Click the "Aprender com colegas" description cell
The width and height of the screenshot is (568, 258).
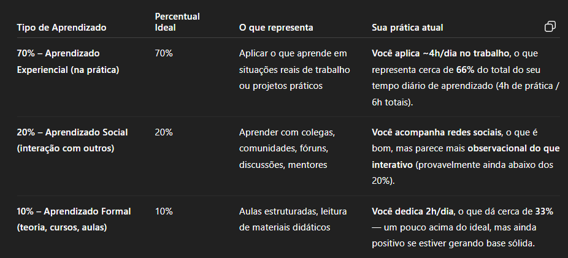286,148
